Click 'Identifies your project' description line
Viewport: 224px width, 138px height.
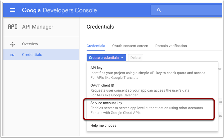click(148, 73)
